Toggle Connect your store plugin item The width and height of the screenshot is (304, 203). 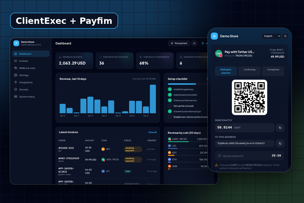(170, 111)
